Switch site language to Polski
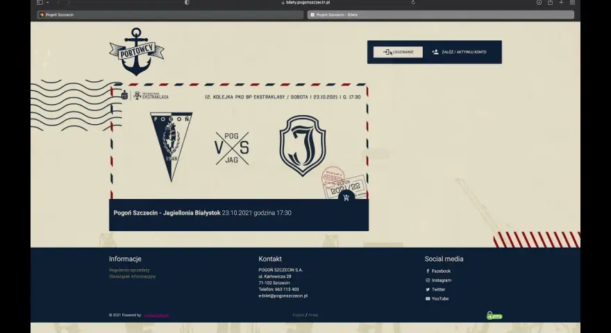 (313, 315)
